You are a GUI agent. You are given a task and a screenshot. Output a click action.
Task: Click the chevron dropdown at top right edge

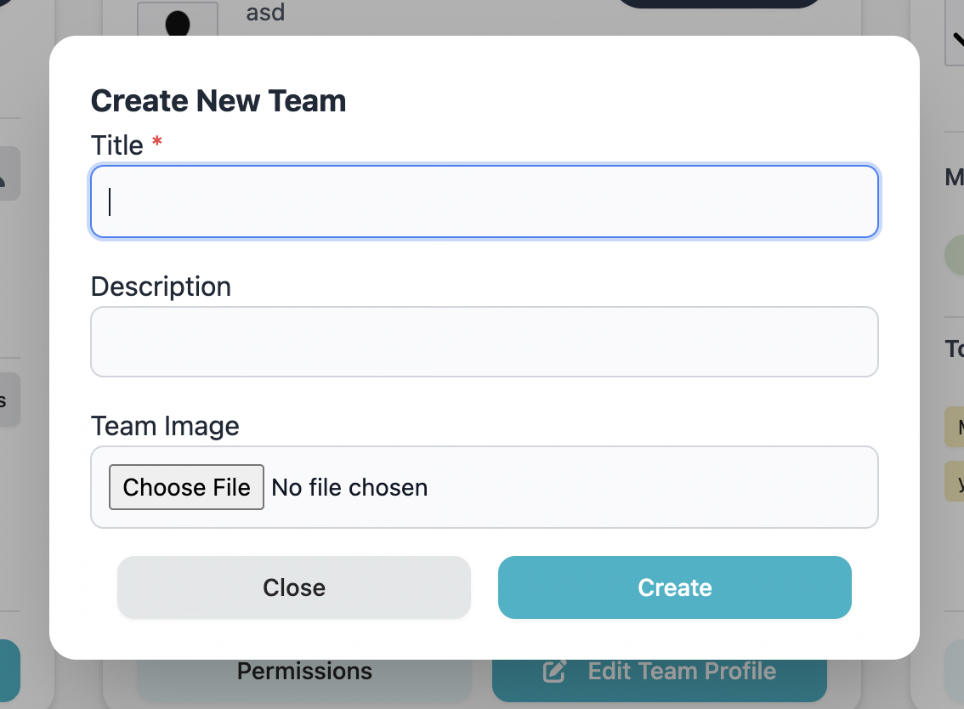coord(956,38)
